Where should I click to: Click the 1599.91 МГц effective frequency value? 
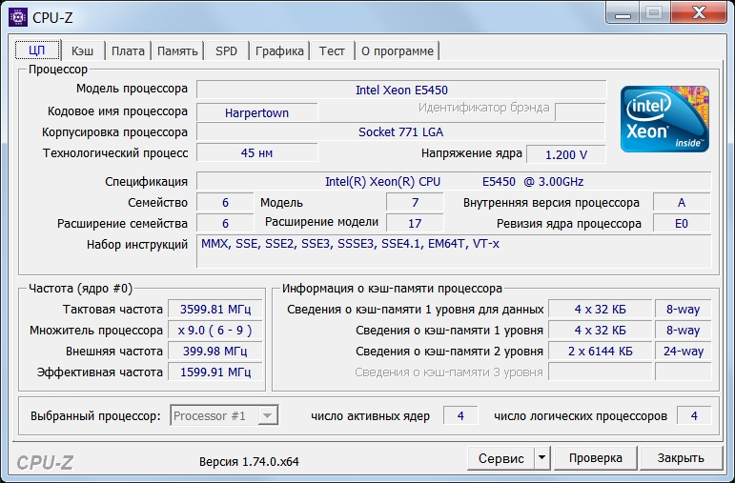(x=215, y=372)
